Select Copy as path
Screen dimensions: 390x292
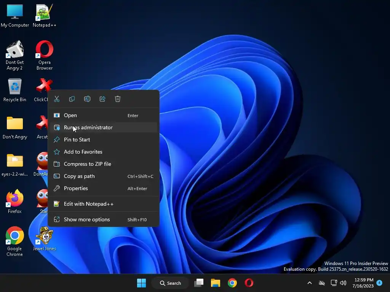pos(104,176)
